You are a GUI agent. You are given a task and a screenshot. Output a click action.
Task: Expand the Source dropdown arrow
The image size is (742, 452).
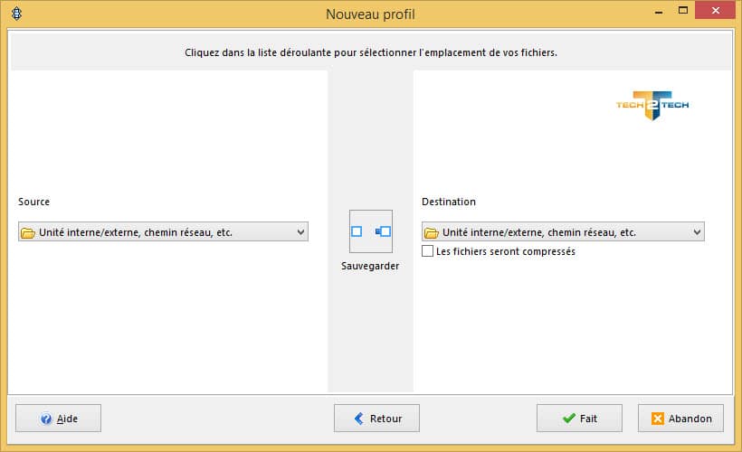coord(300,232)
